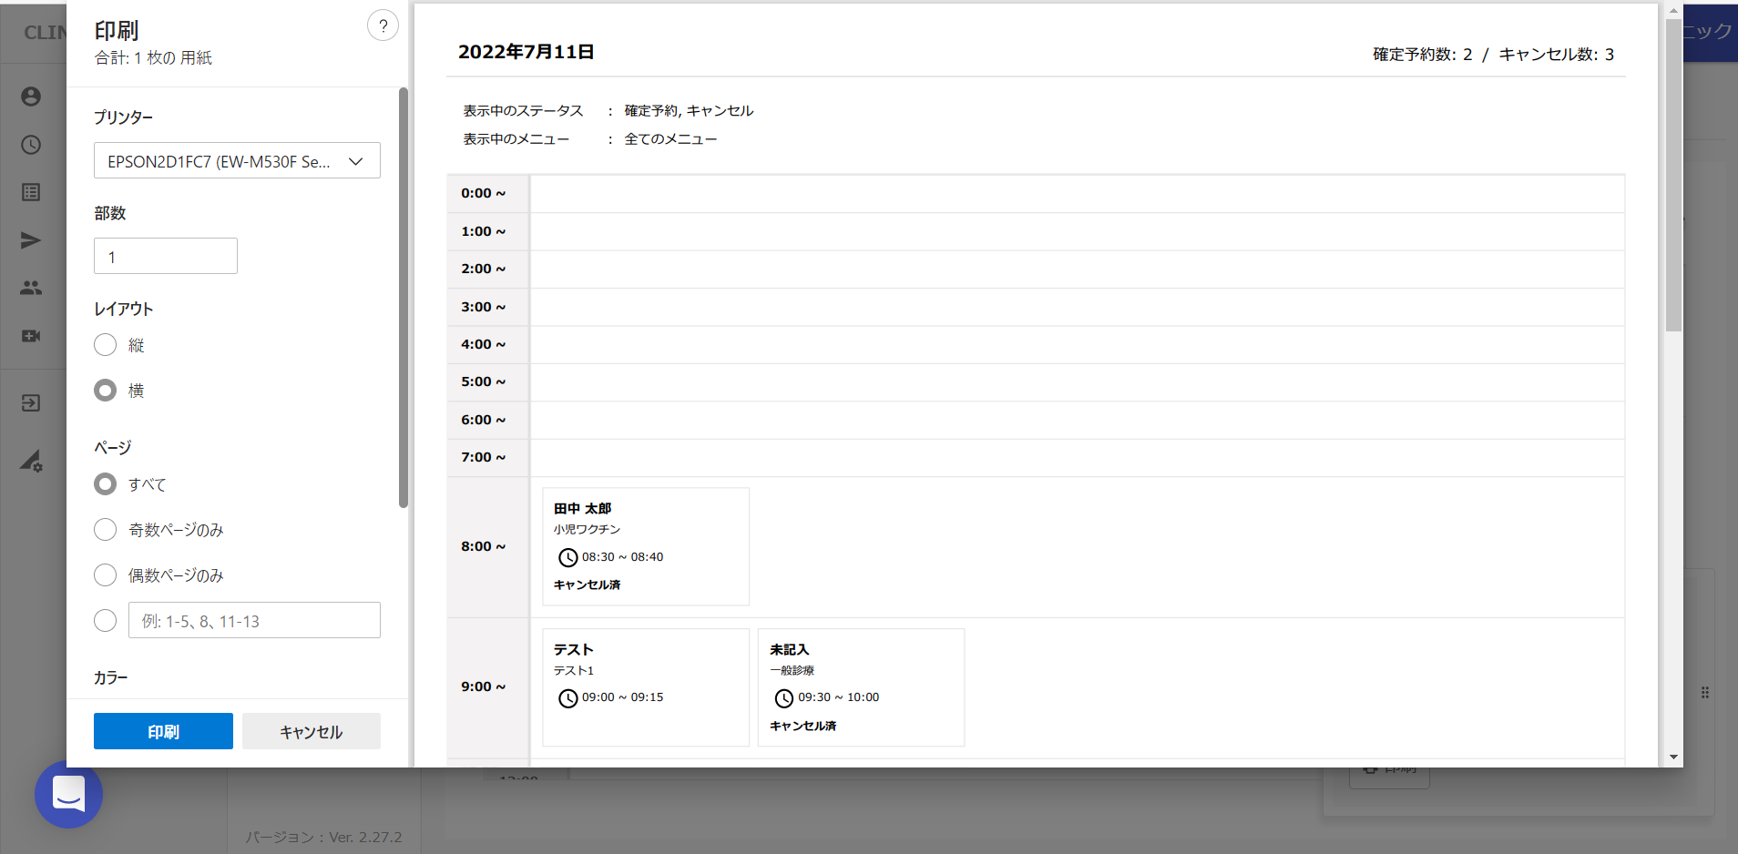Select the custom page range radio button

coord(106,621)
